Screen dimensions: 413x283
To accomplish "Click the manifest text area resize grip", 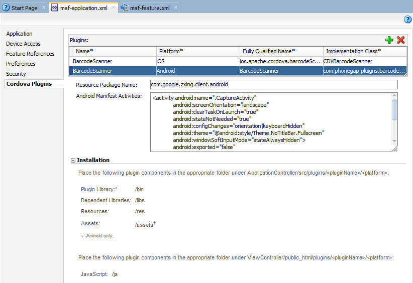I will pyautogui.click(x=395, y=149).
